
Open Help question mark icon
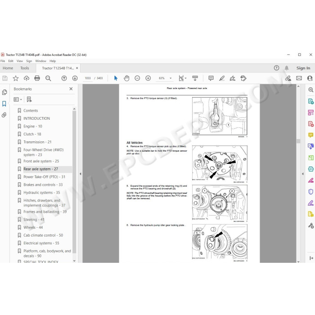tap(276, 68)
